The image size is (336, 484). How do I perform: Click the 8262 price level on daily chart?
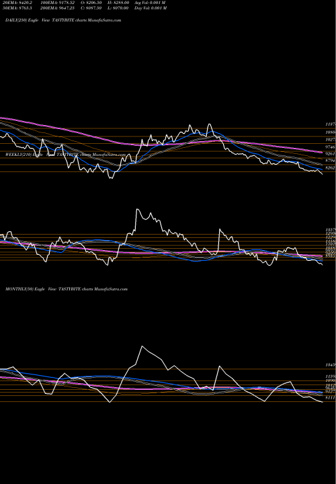pos(330,168)
